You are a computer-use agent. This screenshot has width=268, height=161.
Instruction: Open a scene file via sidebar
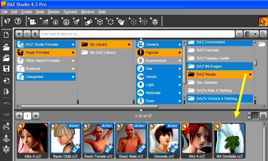[x=6, y=47]
